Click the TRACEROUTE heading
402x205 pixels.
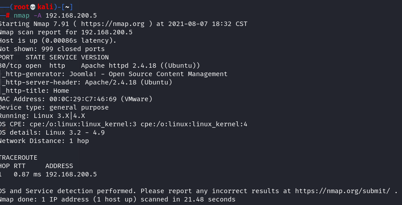19,157
